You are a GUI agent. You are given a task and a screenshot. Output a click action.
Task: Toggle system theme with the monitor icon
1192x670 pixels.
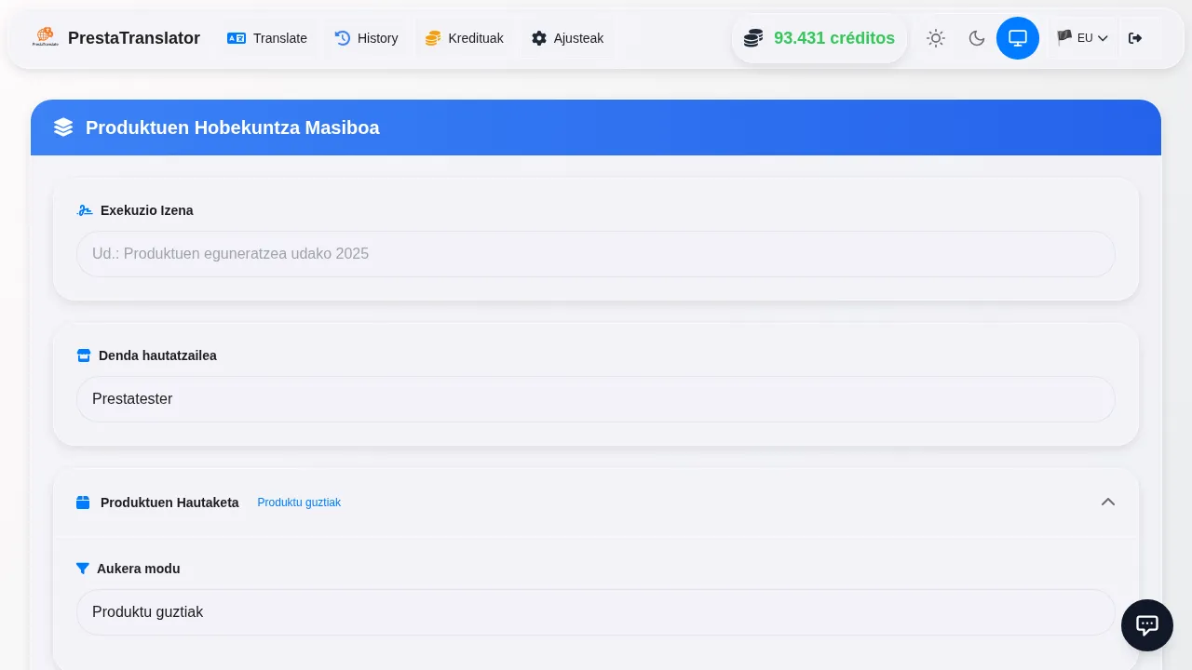tap(1018, 38)
